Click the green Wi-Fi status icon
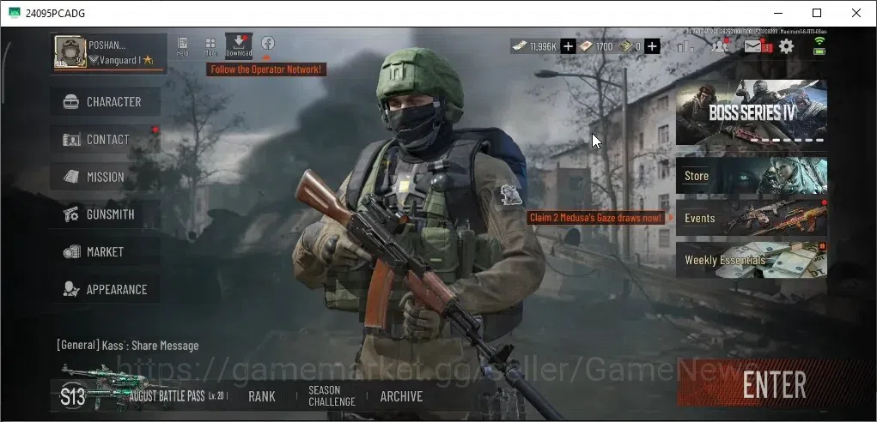This screenshot has width=877, height=422. [819, 40]
